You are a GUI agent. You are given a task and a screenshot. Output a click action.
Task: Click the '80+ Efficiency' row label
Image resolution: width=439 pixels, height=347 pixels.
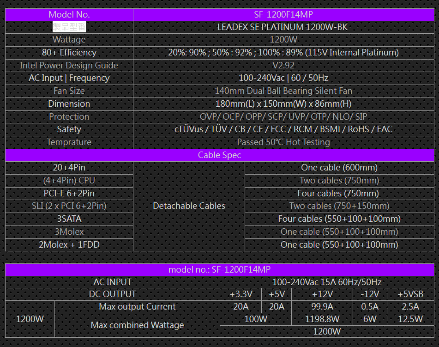pos(69,52)
